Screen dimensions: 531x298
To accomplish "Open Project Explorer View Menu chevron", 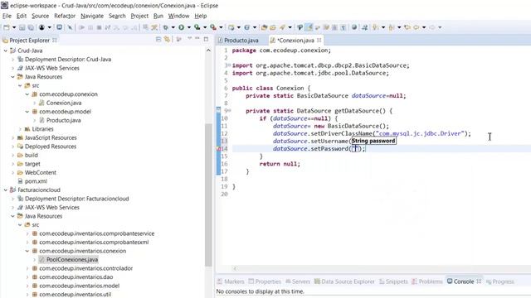I will click(189, 39).
